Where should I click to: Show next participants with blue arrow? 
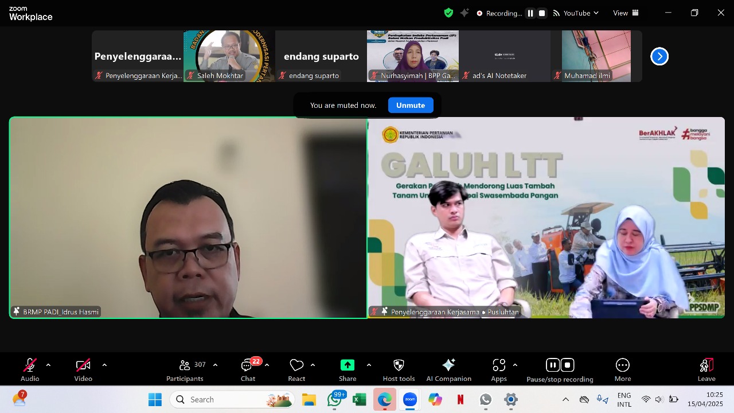pos(659,56)
